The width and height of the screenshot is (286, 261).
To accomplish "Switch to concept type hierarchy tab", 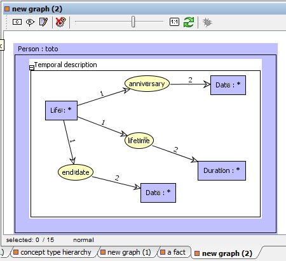I will 53,252.
